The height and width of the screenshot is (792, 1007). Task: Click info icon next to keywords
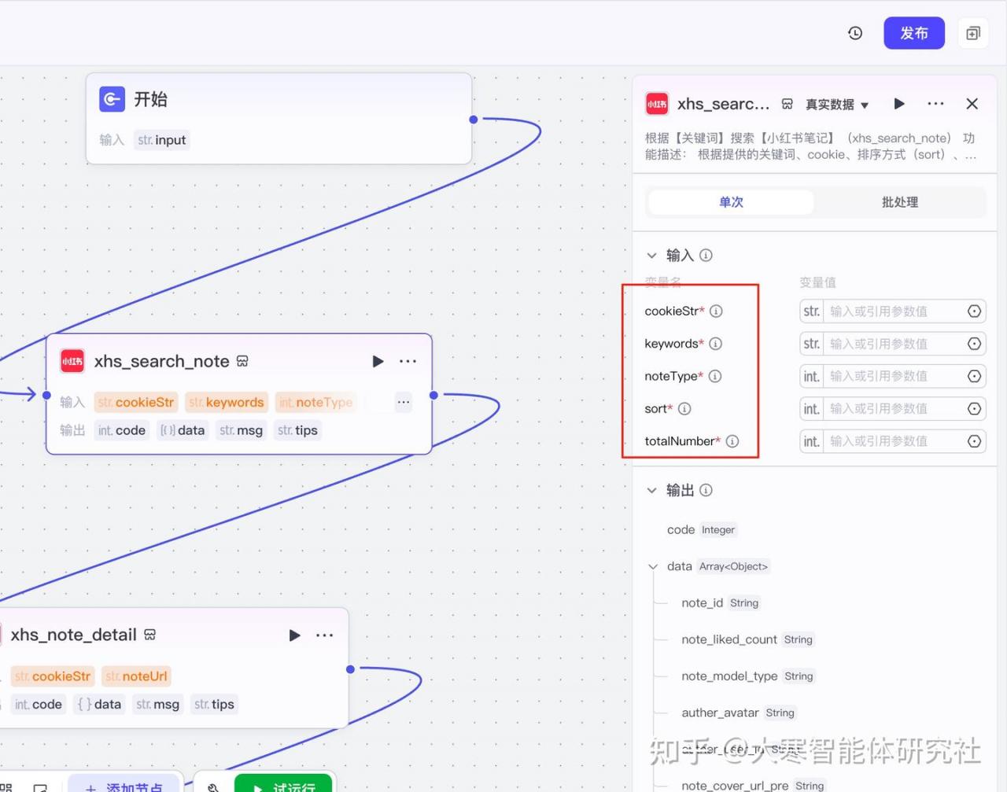[715, 344]
